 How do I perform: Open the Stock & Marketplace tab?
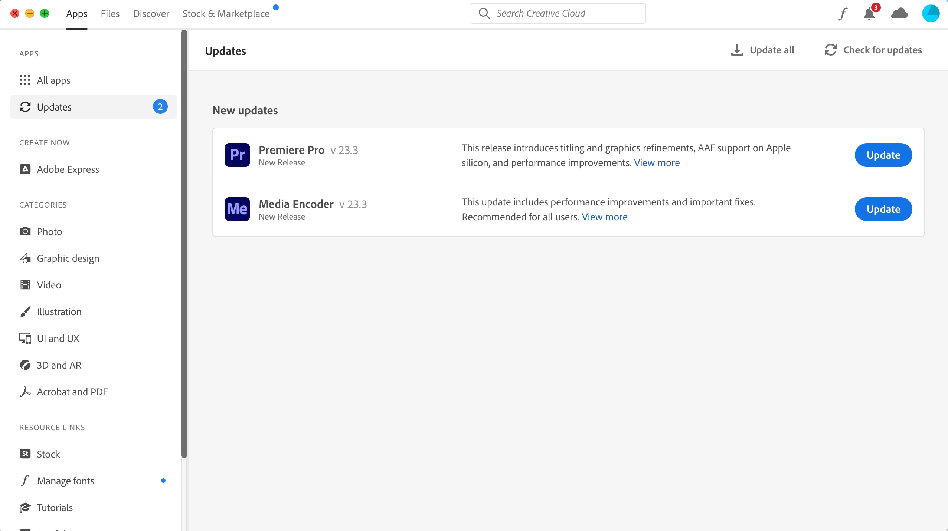click(226, 14)
